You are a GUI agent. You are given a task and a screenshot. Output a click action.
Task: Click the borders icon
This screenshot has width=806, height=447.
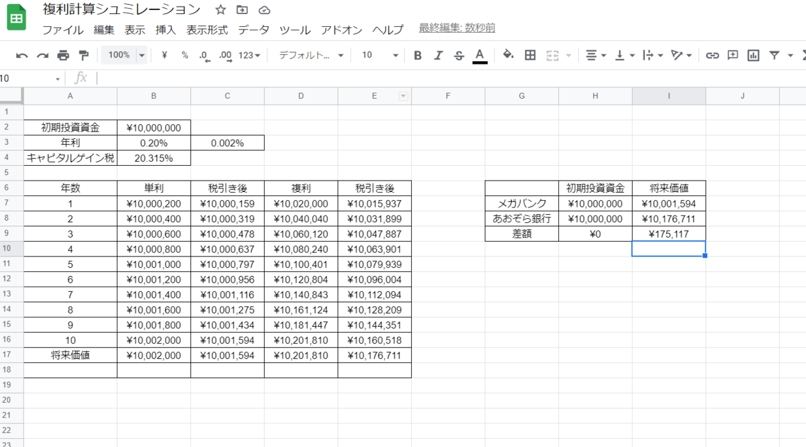[x=530, y=56]
